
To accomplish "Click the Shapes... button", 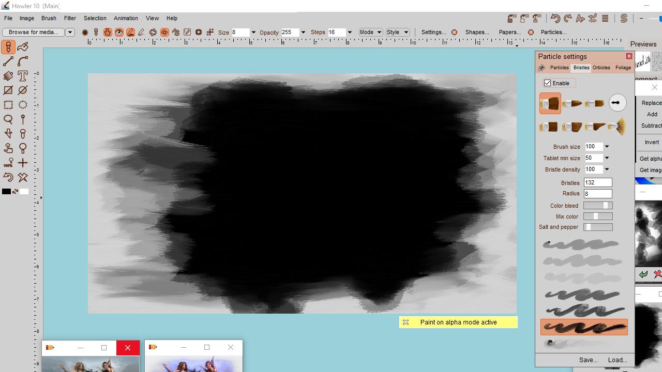I will click(477, 32).
